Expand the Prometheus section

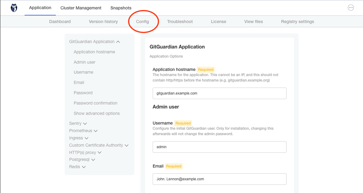(x=83, y=131)
